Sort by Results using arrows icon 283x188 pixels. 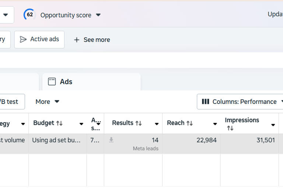point(139,123)
